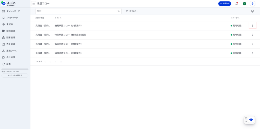This screenshot has width=260, height=129.
Task: Open more options for 通常承認フロー row
Action: (252, 53)
